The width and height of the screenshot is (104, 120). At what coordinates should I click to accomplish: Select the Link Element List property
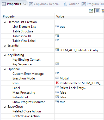[x=24, y=27]
